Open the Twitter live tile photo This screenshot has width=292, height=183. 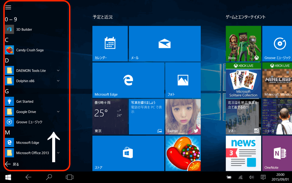(182, 116)
